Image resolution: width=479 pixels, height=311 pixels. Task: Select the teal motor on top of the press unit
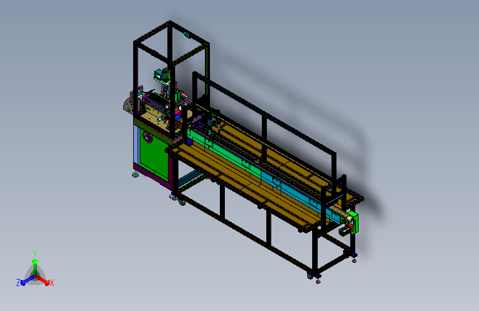(x=158, y=74)
